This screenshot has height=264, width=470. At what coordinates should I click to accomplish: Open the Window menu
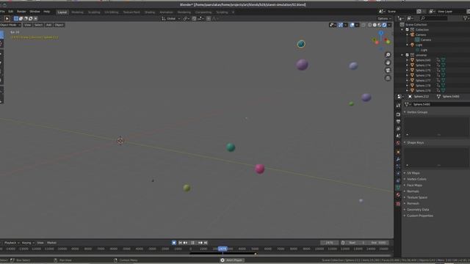pos(35,12)
